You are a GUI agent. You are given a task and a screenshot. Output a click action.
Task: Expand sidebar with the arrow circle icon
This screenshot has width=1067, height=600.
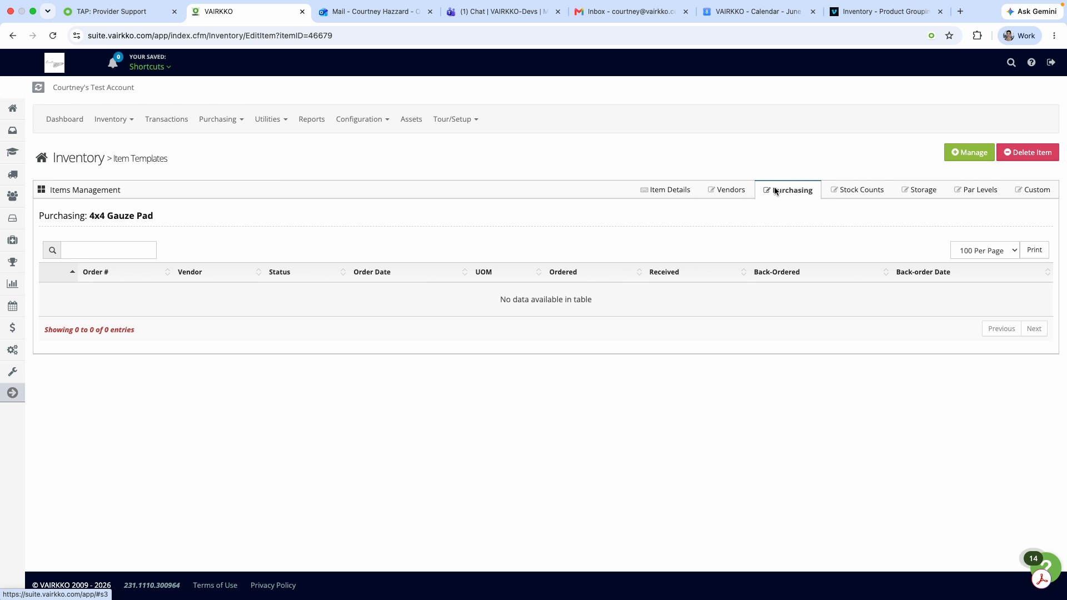pos(12,393)
